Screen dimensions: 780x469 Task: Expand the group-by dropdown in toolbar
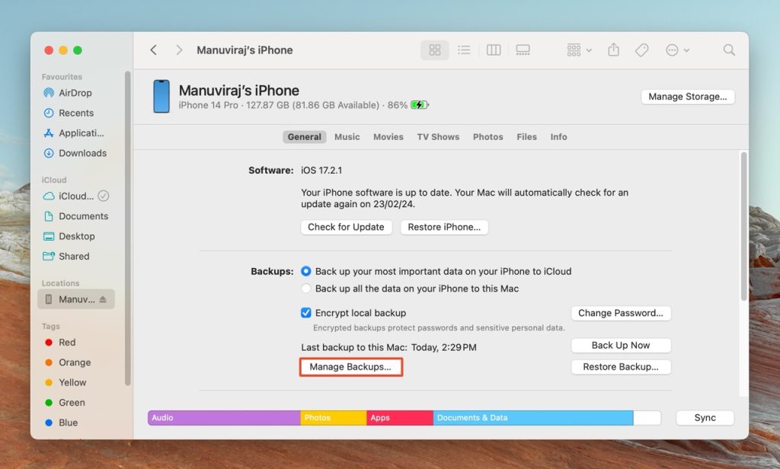pyautogui.click(x=580, y=50)
